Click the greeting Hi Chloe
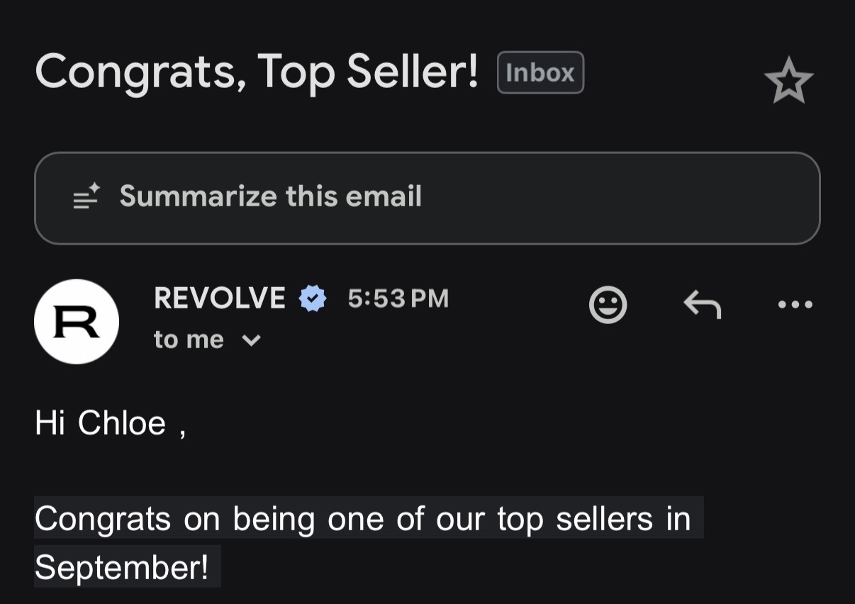The image size is (855, 604). pyautogui.click(x=110, y=424)
